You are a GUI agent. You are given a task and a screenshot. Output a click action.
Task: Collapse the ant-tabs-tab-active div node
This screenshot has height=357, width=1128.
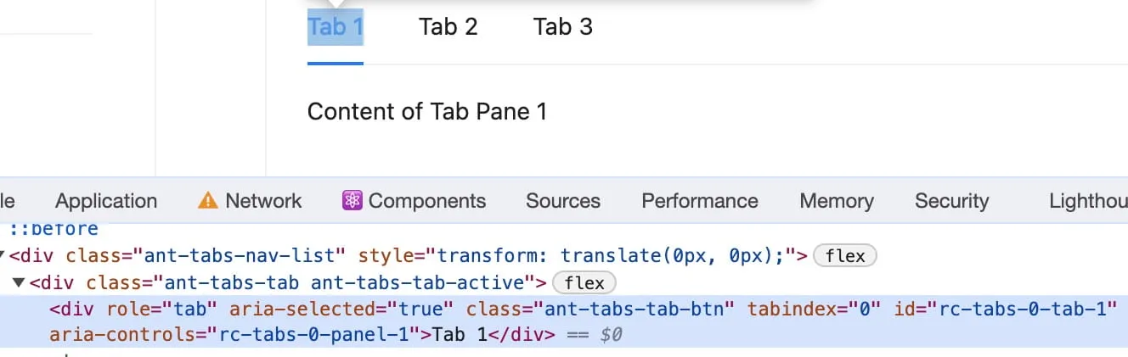tap(18, 282)
